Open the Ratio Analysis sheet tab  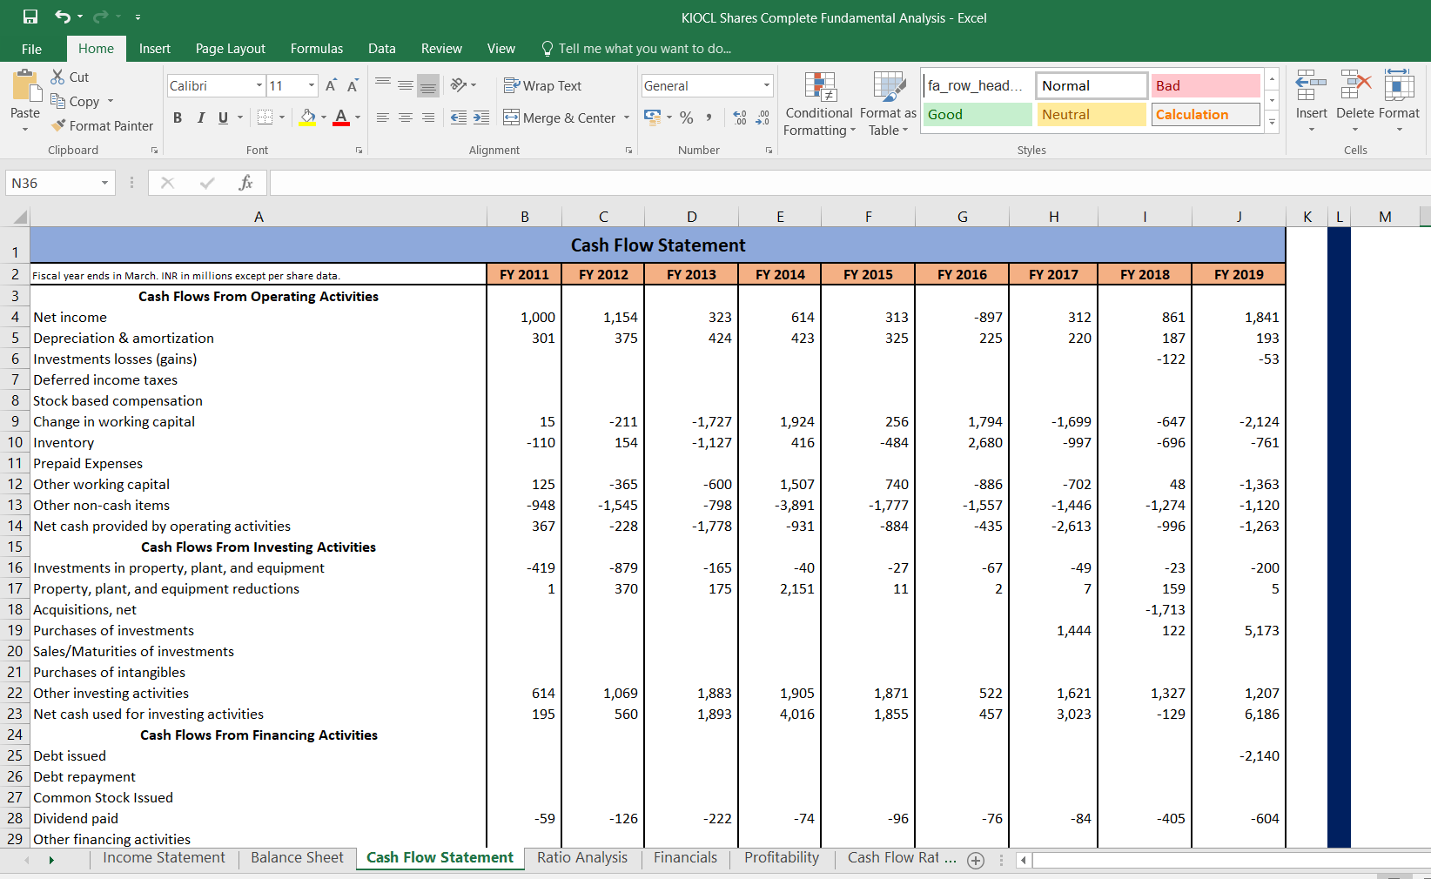click(582, 858)
